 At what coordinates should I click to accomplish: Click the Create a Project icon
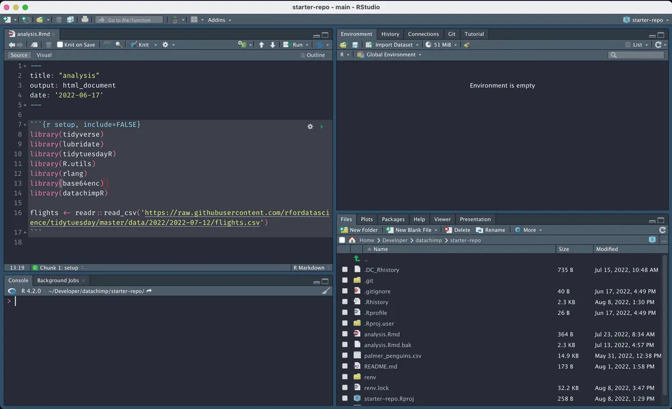(x=26, y=20)
